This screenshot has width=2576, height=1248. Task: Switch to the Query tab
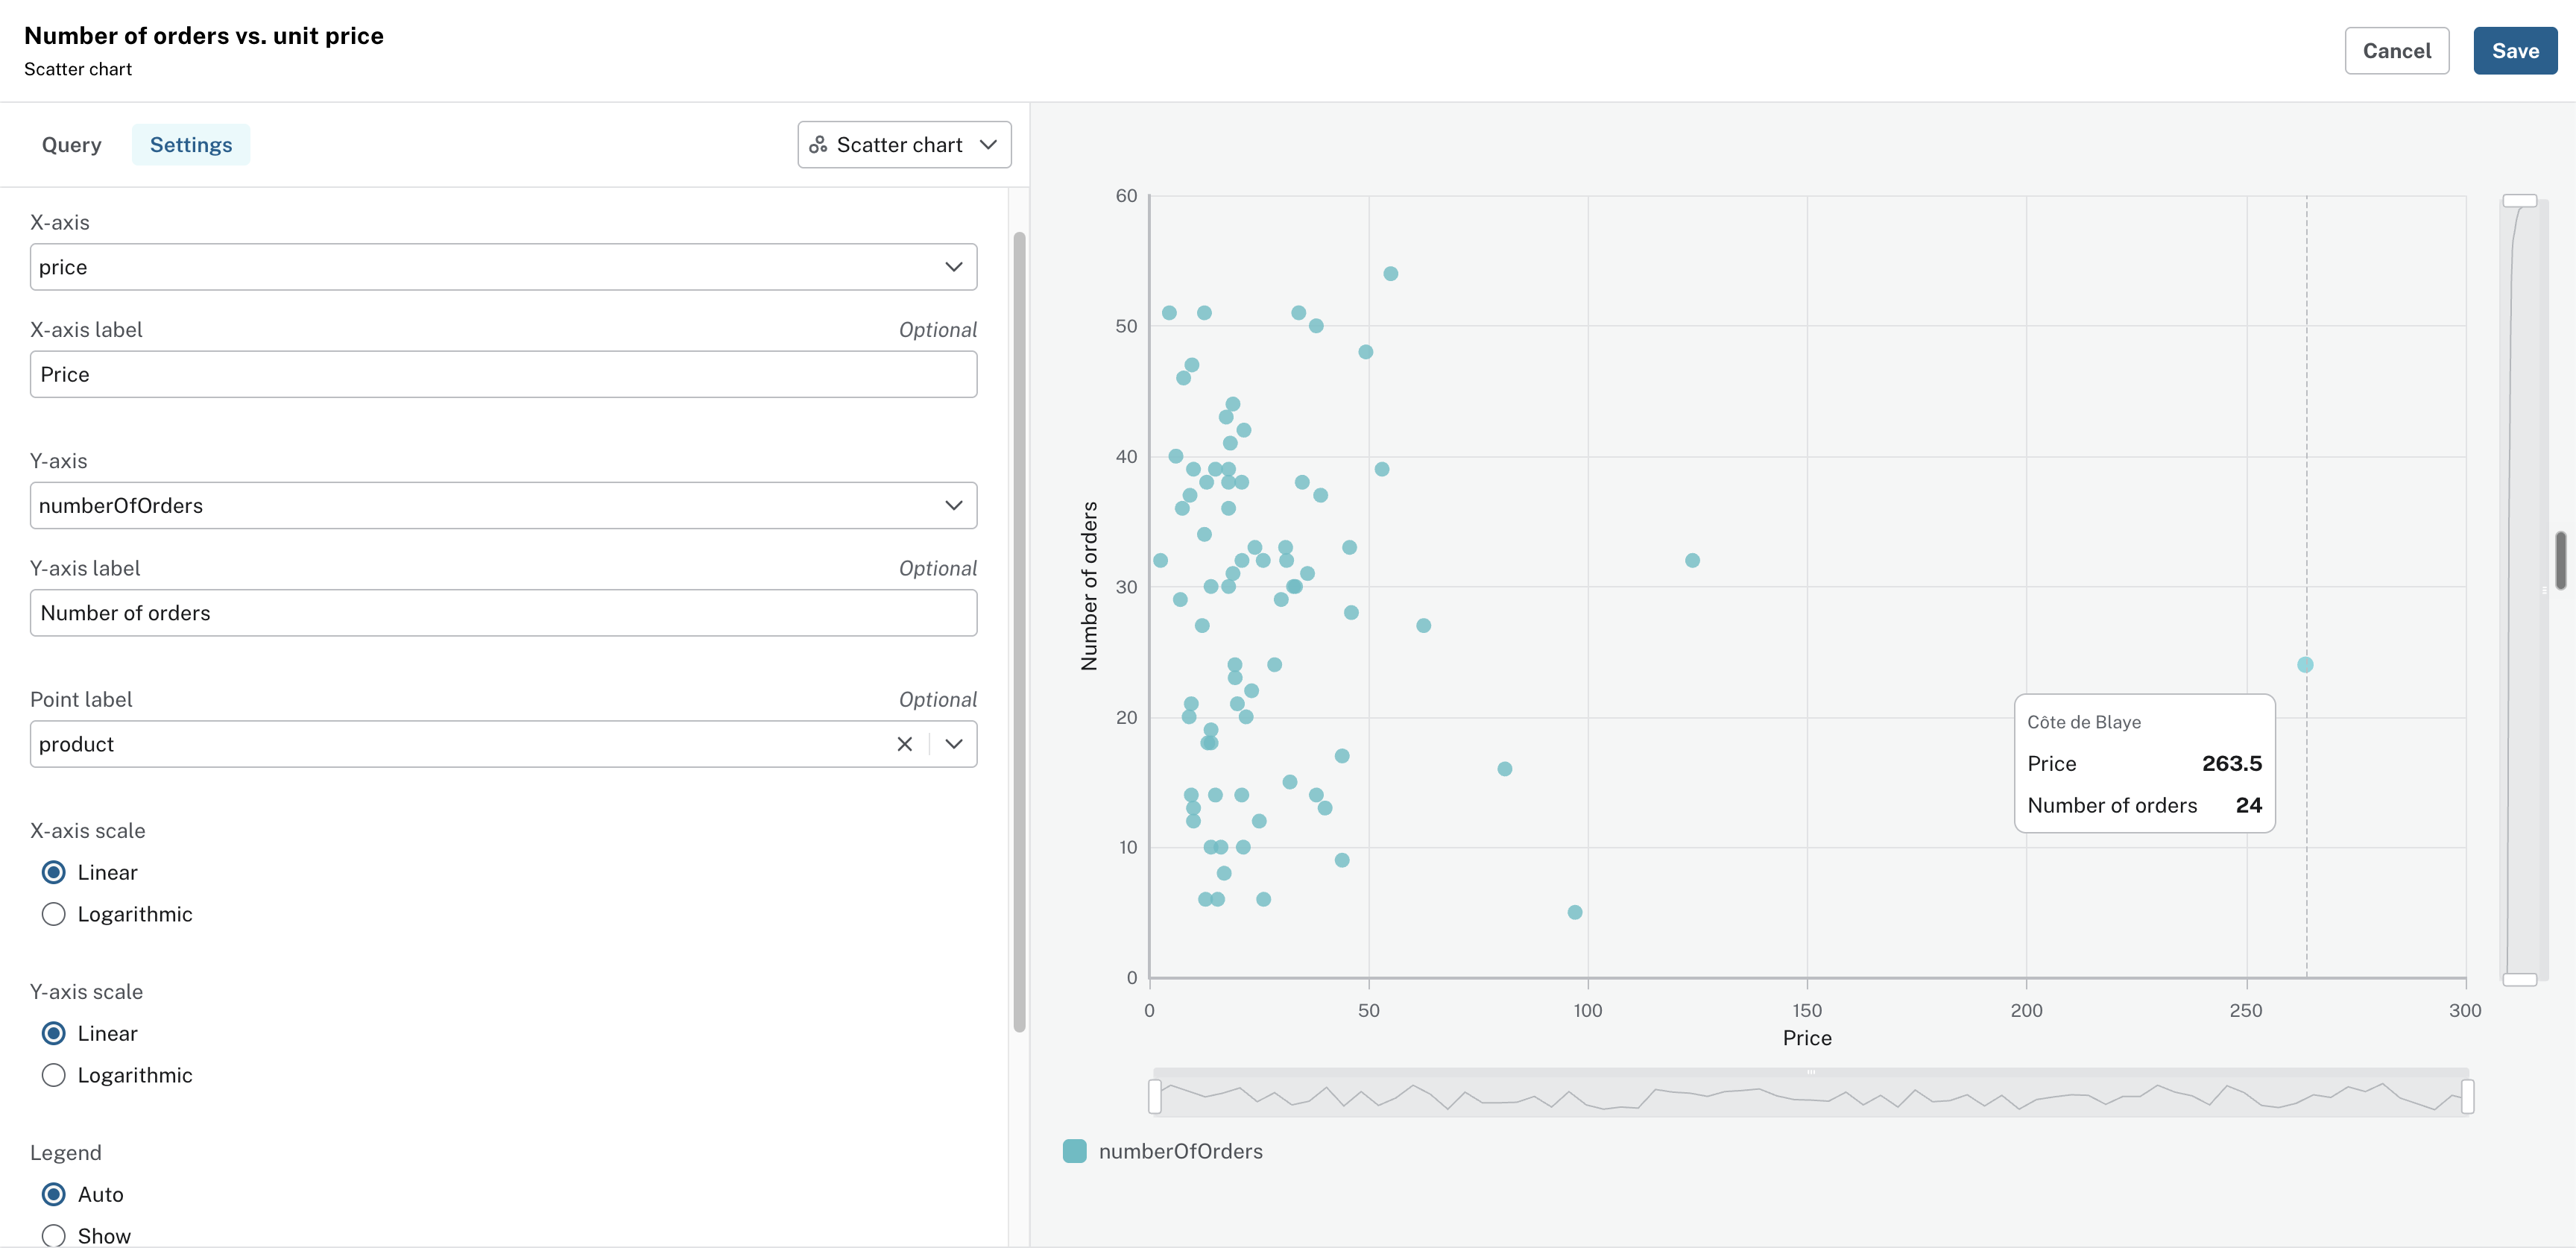(72, 145)
